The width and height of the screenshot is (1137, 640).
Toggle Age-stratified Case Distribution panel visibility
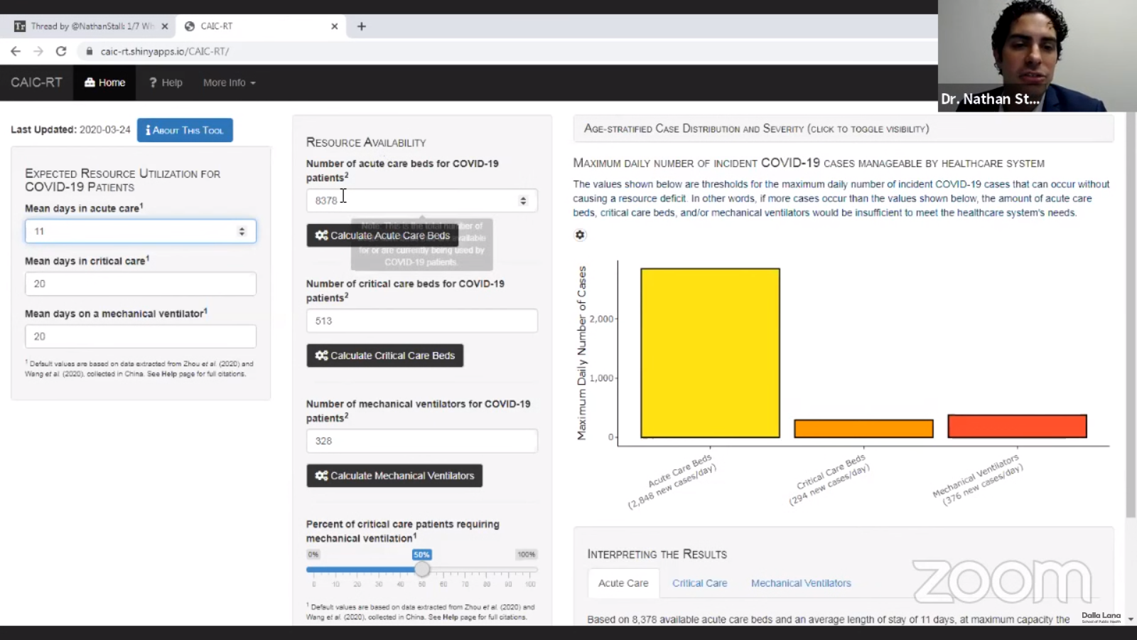[x=756, y=129]
